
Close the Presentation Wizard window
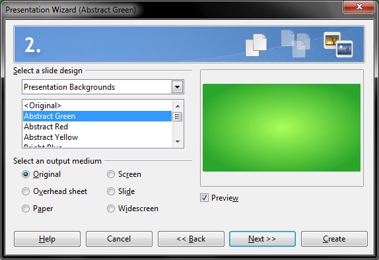(x=359, y=7)
